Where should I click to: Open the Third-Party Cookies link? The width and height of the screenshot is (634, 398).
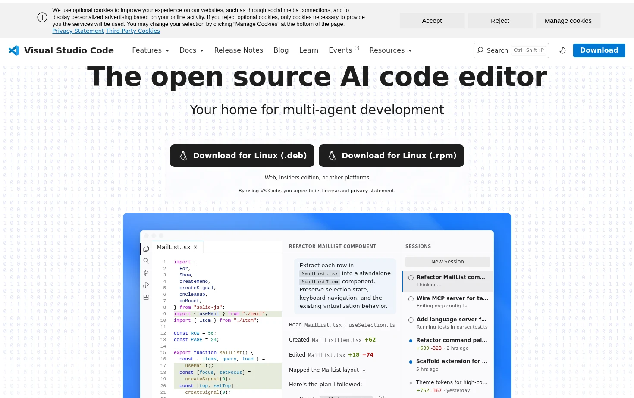pos(133,31)
